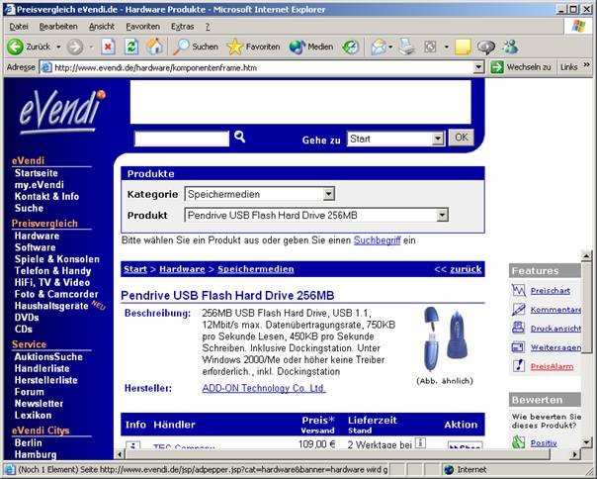
Task: Expand the address bar dropdown
Action: tap(479, 67)
